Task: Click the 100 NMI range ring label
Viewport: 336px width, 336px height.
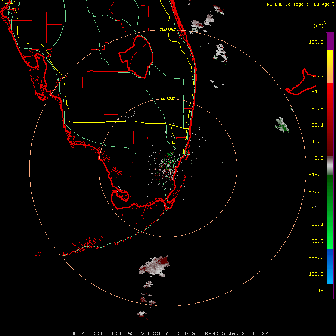Action: (x=168, y=29)
